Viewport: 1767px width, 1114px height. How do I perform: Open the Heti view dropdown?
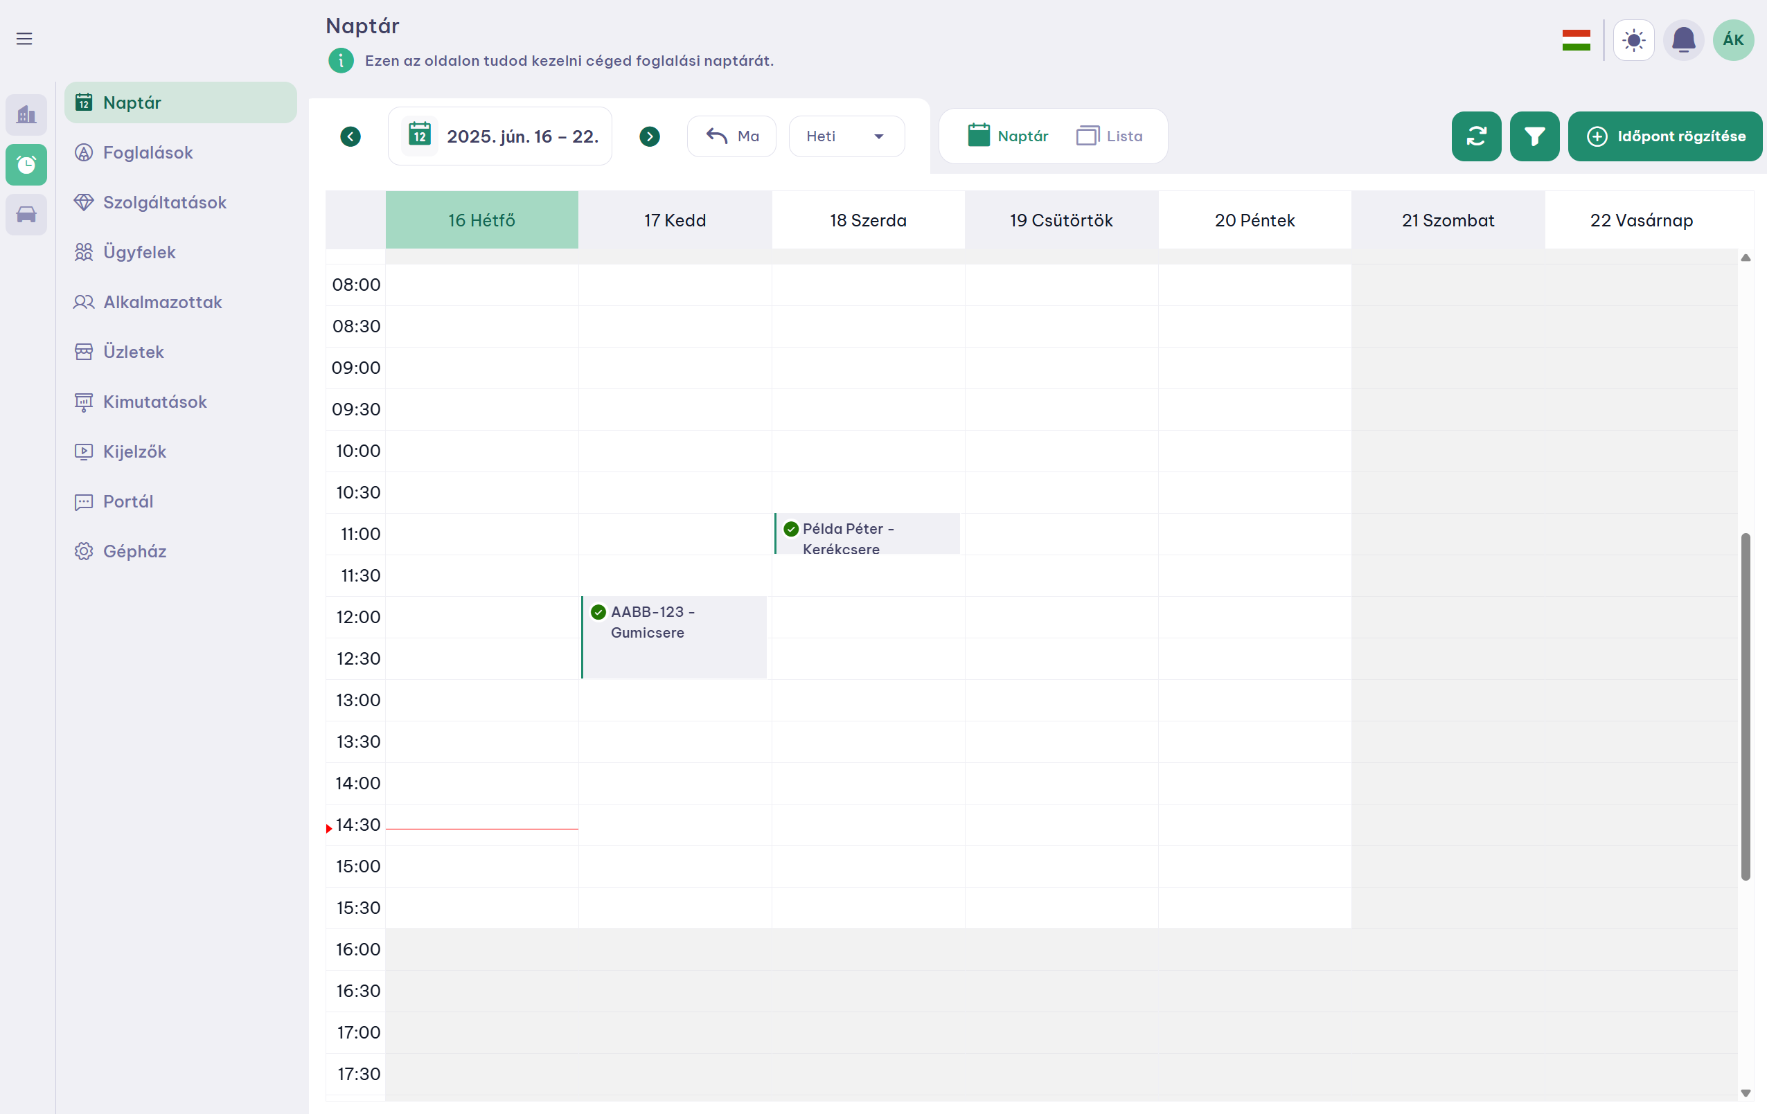[846, 136]
